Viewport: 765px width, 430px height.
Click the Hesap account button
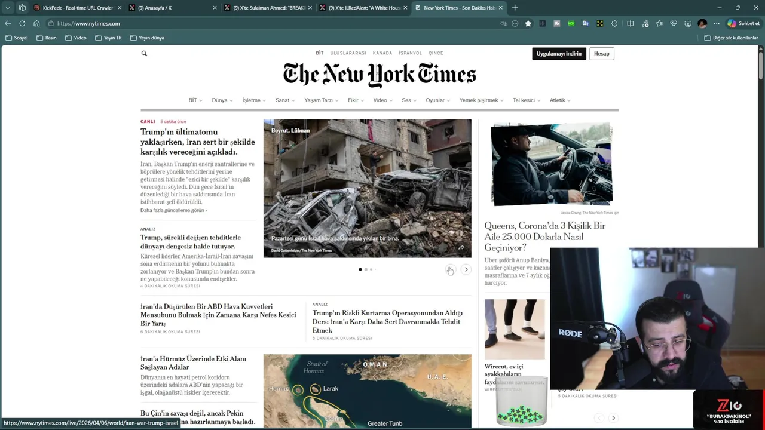click(602, 54)
